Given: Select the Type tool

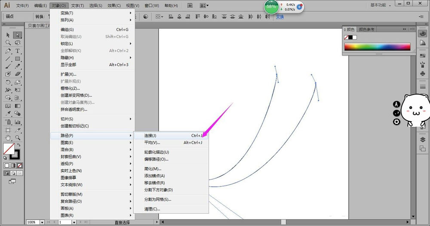Looking at the screenshot, I should (18, 51).
